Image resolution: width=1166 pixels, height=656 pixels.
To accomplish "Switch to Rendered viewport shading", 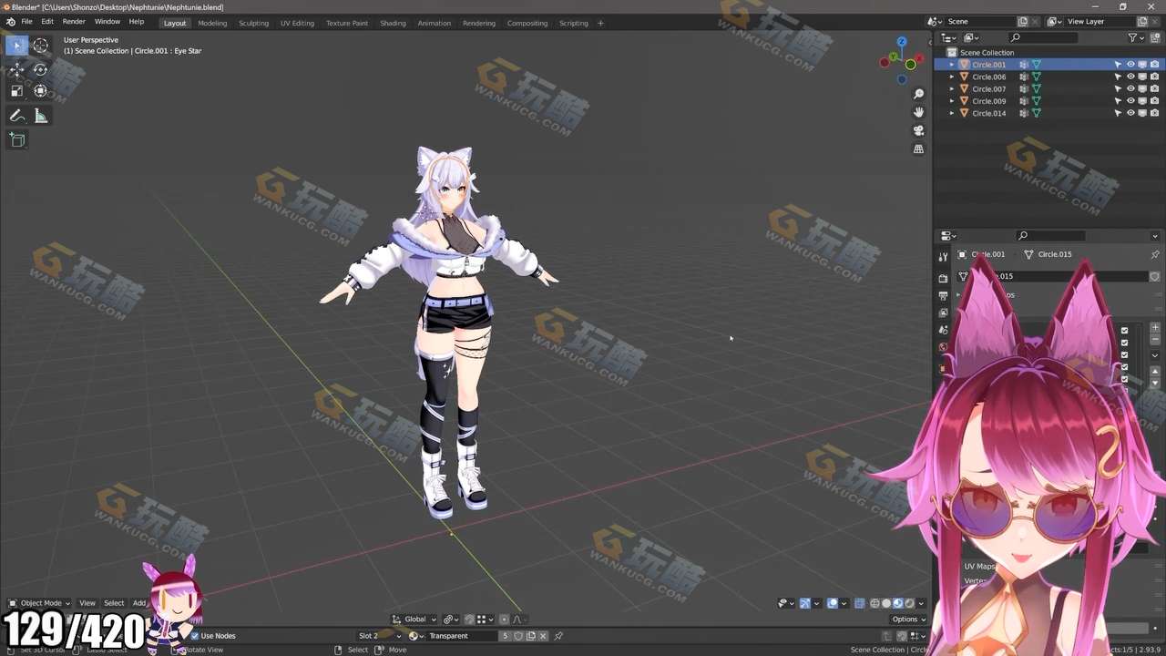I will click(x=909, y=603).
